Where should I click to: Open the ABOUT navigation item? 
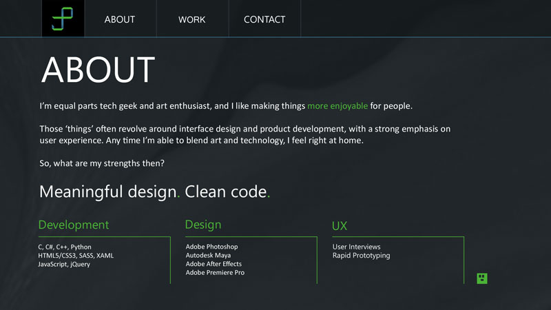[x=120, y=19]
